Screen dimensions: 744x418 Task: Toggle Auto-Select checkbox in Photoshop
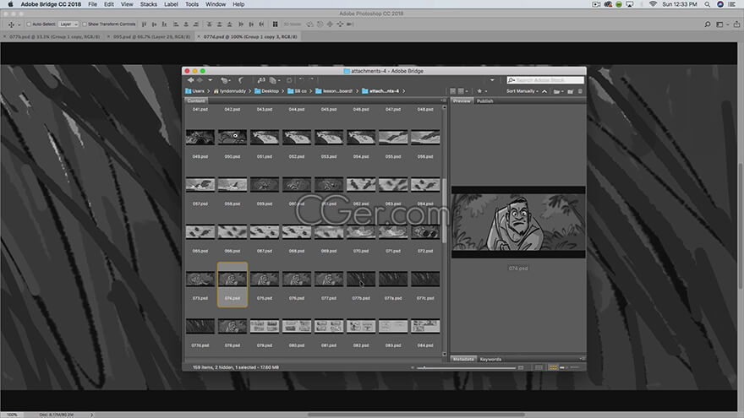(x=29, y=24)
